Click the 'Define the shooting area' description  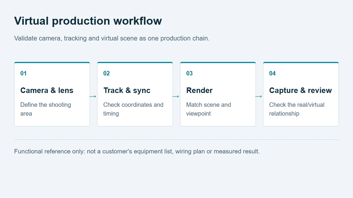point(46,109)
